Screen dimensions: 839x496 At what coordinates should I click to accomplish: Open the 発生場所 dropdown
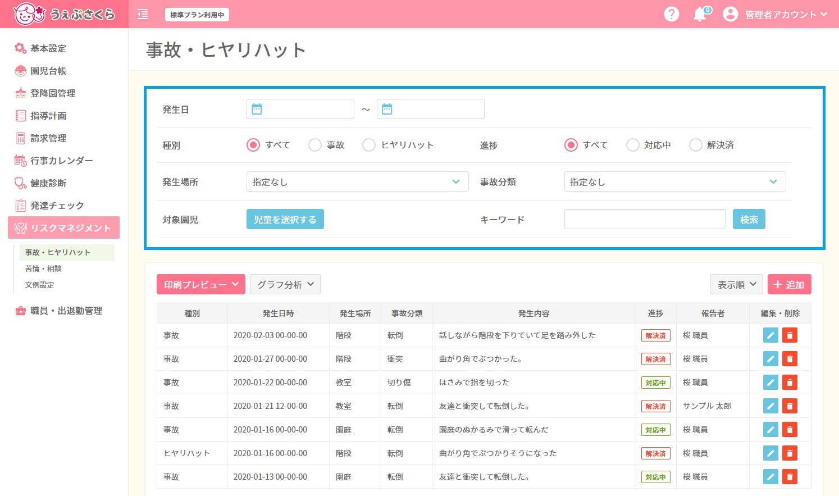pyautogui.click(x=357, y=181)
